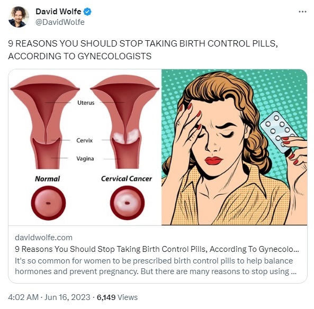Click the woman with pills illustration
Image resolution: width=314 pixels, height=309 pixels.
click(234, 147)
